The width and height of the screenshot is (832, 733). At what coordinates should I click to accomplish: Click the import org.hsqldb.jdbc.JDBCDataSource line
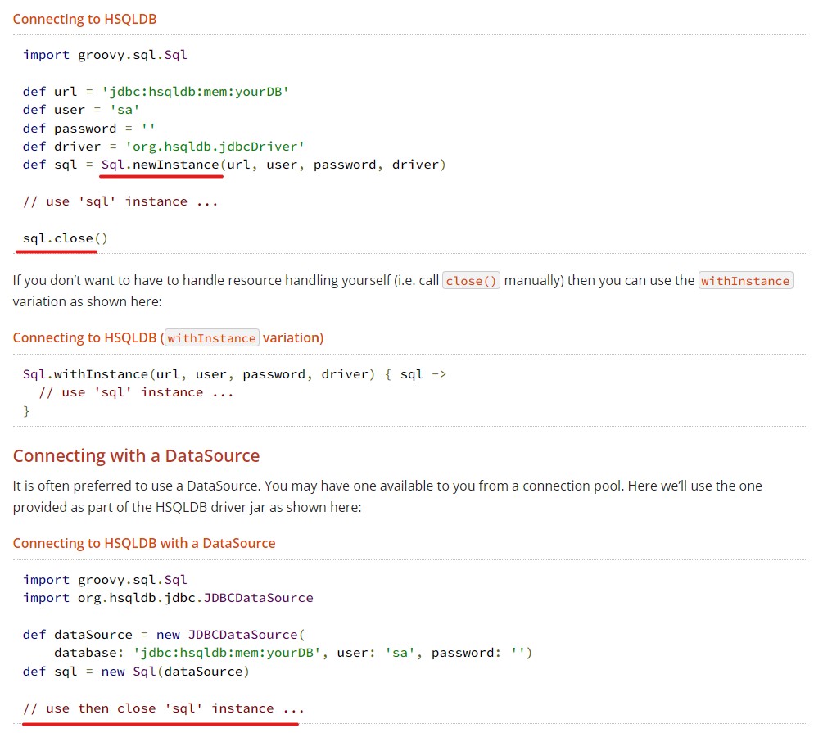click(x=168, y=598)
